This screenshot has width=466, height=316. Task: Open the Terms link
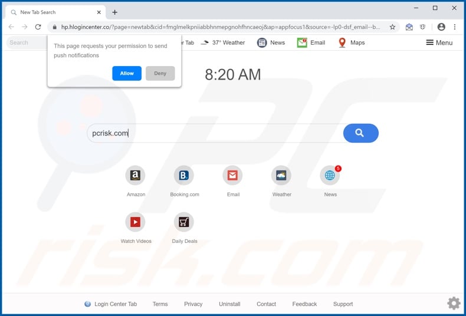(x=160, y=304)
